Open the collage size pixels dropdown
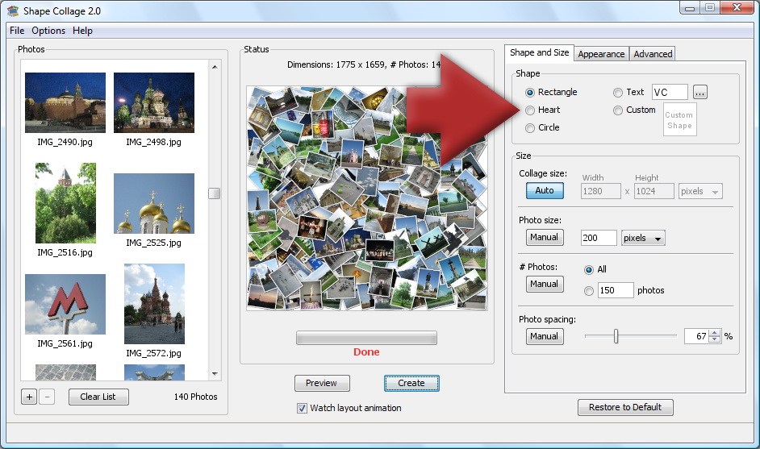The height and width of the screenshot is (449, 760). [700, 191]
